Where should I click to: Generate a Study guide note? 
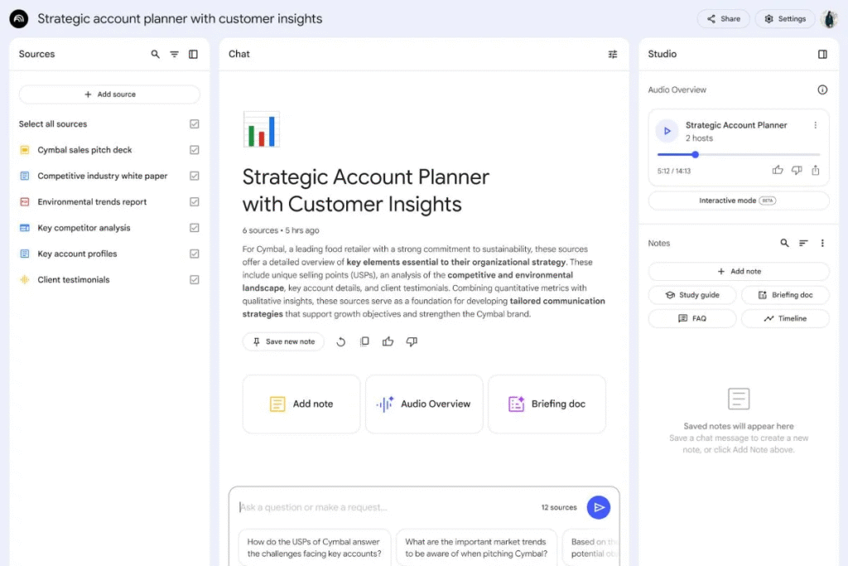click(x=692, y=295)
